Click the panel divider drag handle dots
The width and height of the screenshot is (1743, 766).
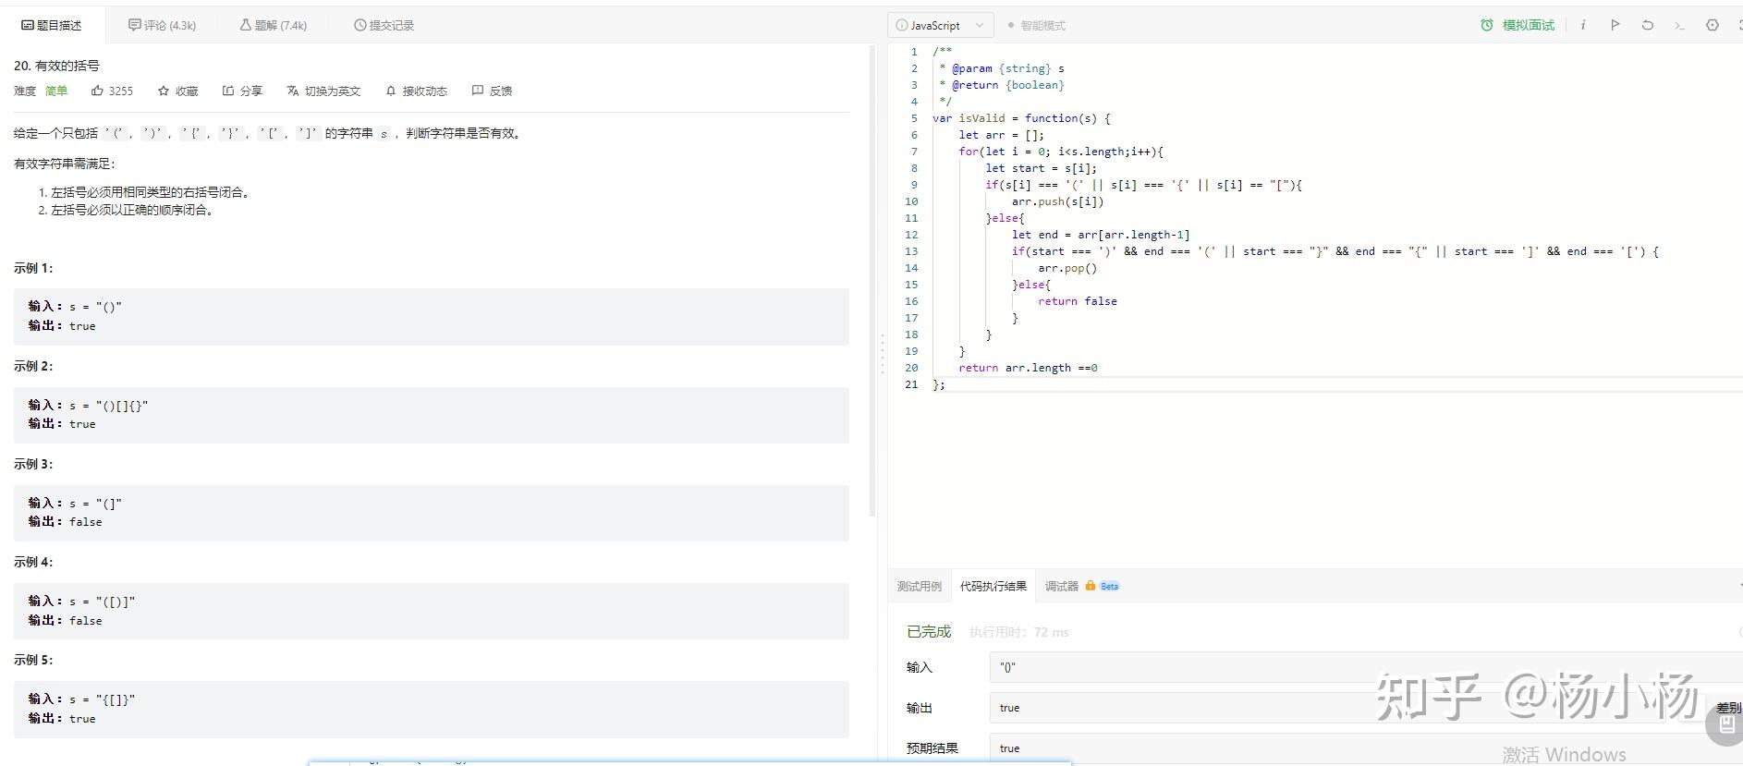(x=883, y=352)
